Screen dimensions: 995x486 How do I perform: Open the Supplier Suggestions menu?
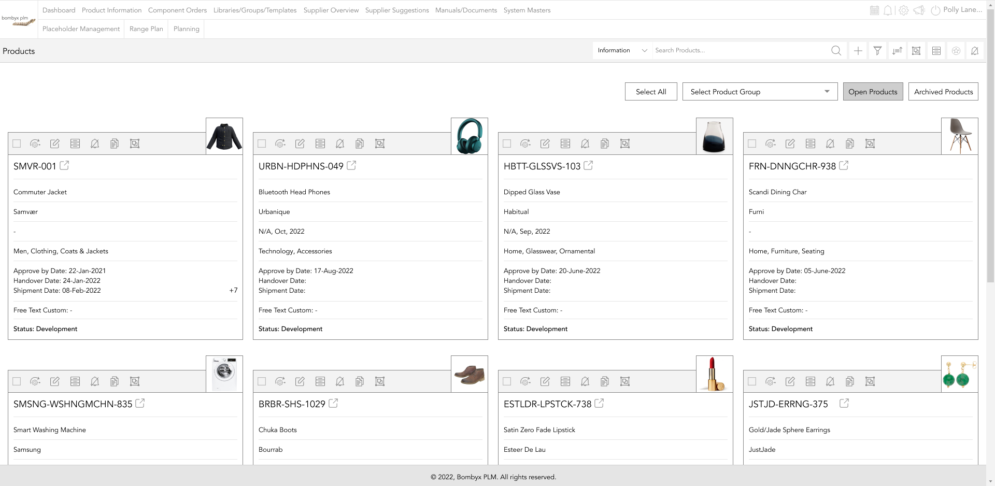click(397, 10)
